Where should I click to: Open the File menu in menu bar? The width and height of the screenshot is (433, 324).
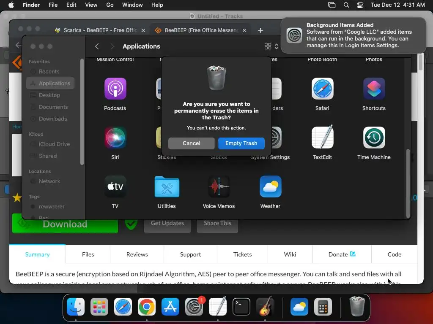pos(53,5)
